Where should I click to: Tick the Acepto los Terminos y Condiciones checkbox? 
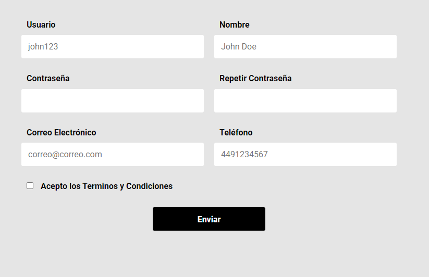point(30,186)
